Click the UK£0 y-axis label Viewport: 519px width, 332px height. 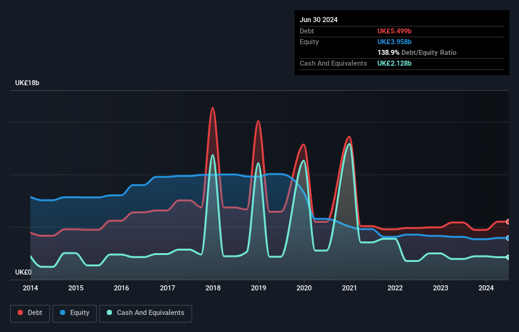[x=23, y=272]
